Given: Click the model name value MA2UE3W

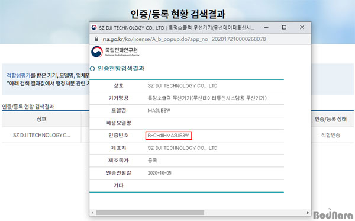Looking at the screenshot, I should click(x=159, y=111).
